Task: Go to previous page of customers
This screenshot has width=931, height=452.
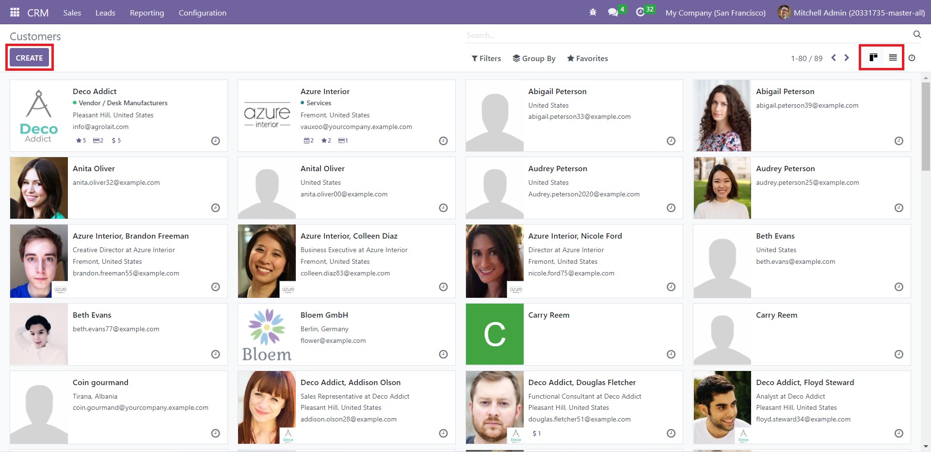Action: [834, 58]
